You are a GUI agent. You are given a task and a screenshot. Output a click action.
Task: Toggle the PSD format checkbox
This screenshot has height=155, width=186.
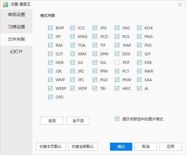[139, 45]
